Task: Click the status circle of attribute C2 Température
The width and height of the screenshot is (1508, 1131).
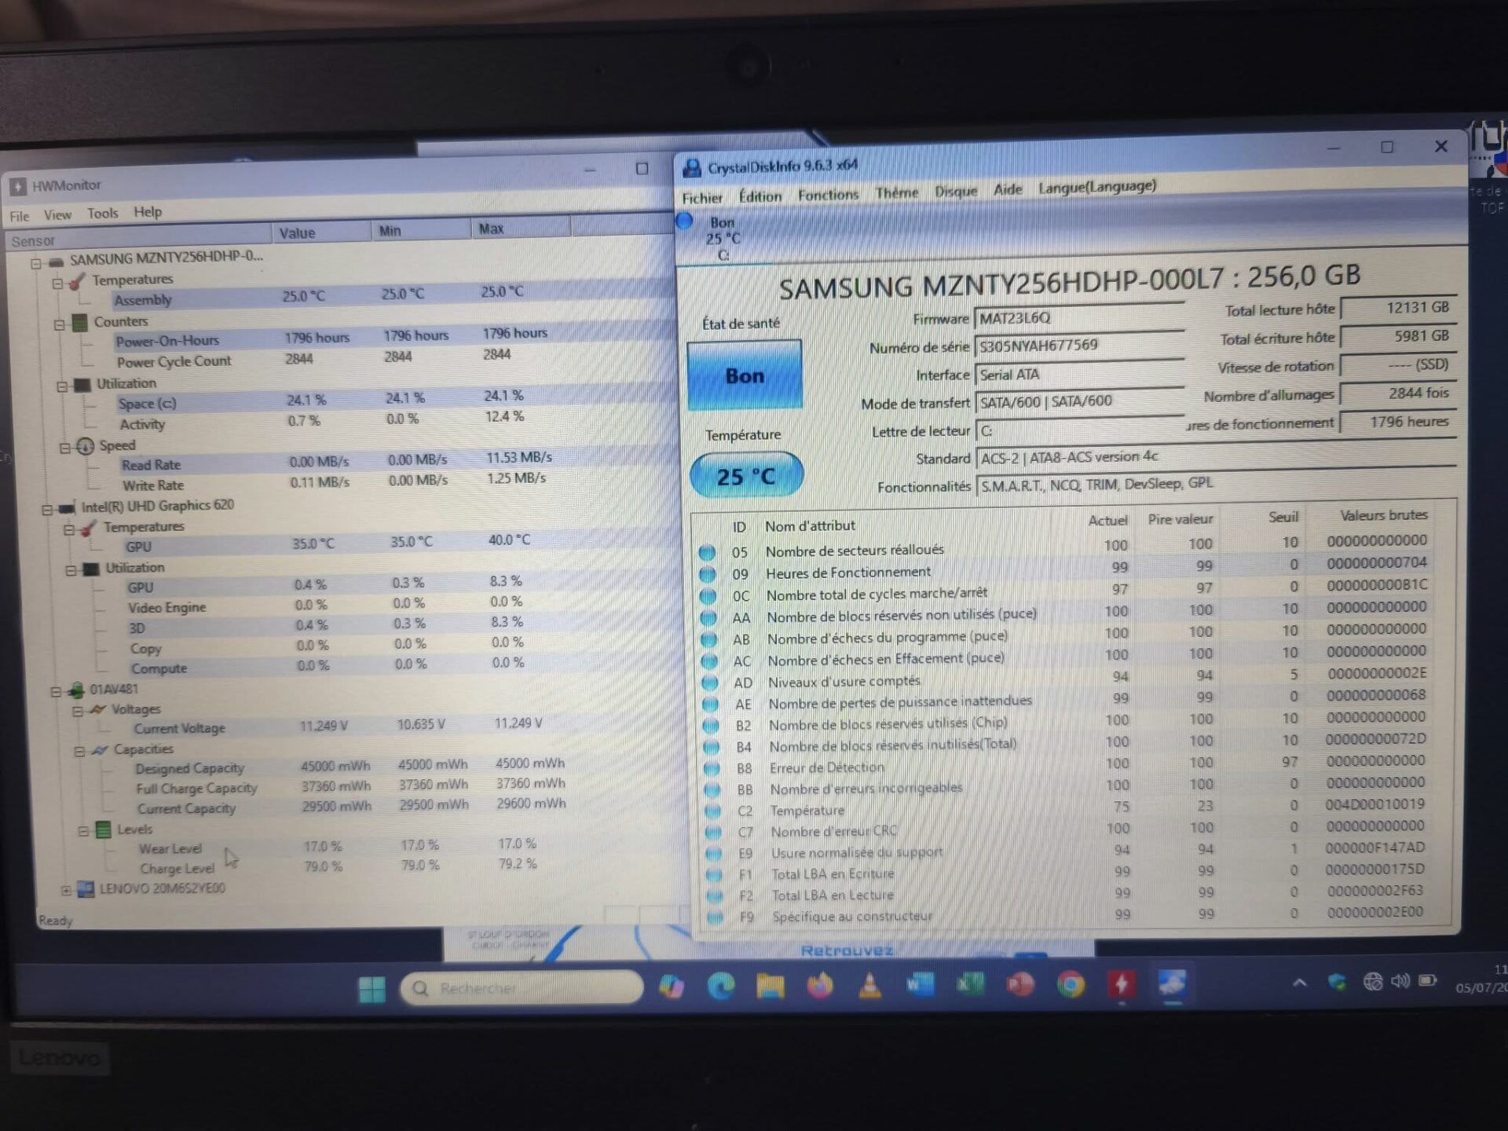Action: point(712,811)
